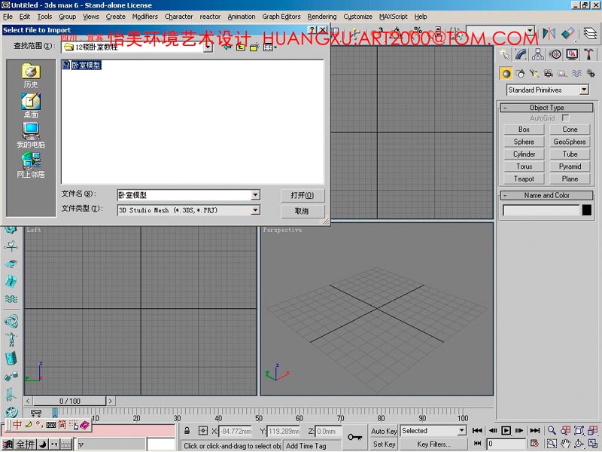The width and height of the screenshot is (602, 452).
Task: Click the 打开(O) open button
Action: [303, 195]
